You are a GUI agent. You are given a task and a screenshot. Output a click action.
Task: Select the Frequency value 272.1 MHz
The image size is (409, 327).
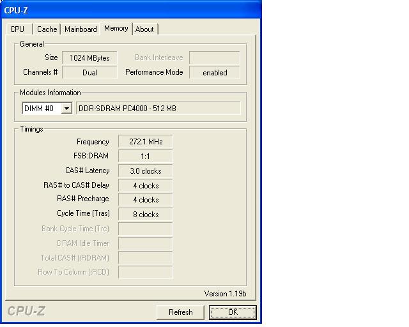pyautogui.click(x=146, y=142)
